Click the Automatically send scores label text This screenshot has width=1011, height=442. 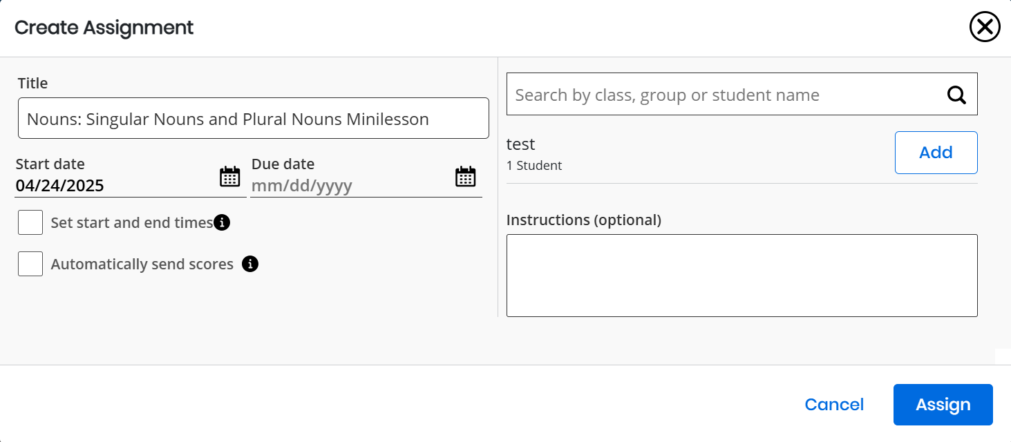142,265
